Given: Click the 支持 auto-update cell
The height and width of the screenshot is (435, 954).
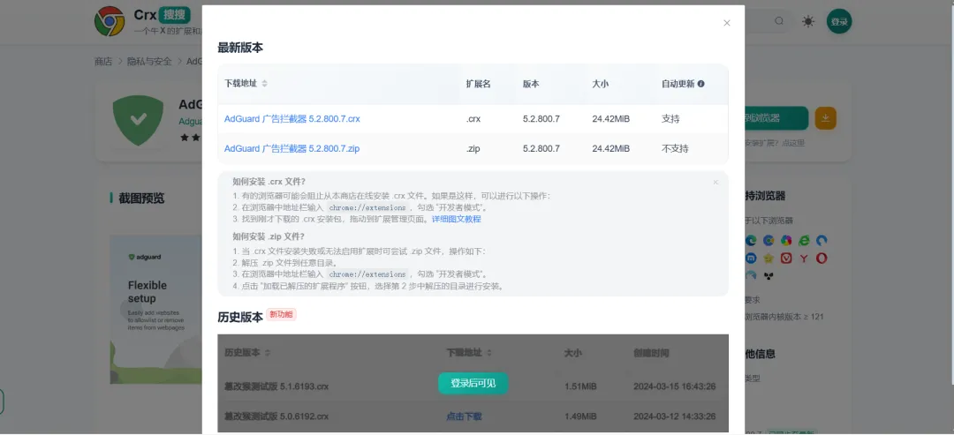Looking at the screenshot, I should (x=670, y=118).
